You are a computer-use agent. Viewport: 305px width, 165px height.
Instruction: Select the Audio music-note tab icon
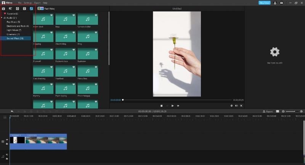click(x=31, y=8)
